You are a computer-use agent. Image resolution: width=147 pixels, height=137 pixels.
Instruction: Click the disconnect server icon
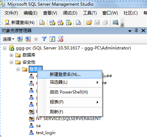point(28,39)
